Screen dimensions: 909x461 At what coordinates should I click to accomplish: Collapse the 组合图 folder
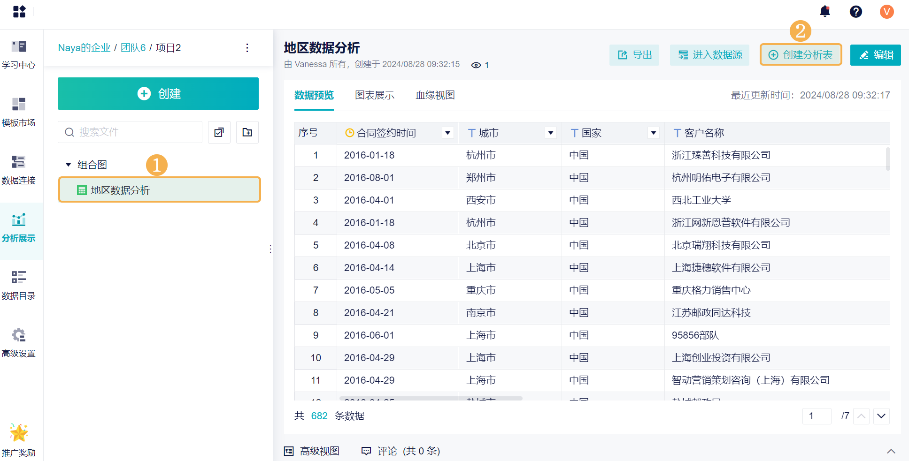[x=68, y=165]
